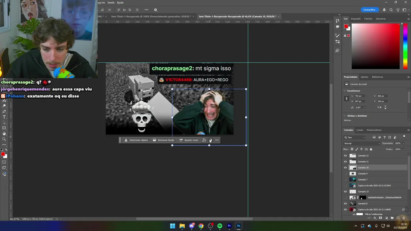Collapse the Transformar section
Viewport: 411px width, 231px height.
point(345,91)
